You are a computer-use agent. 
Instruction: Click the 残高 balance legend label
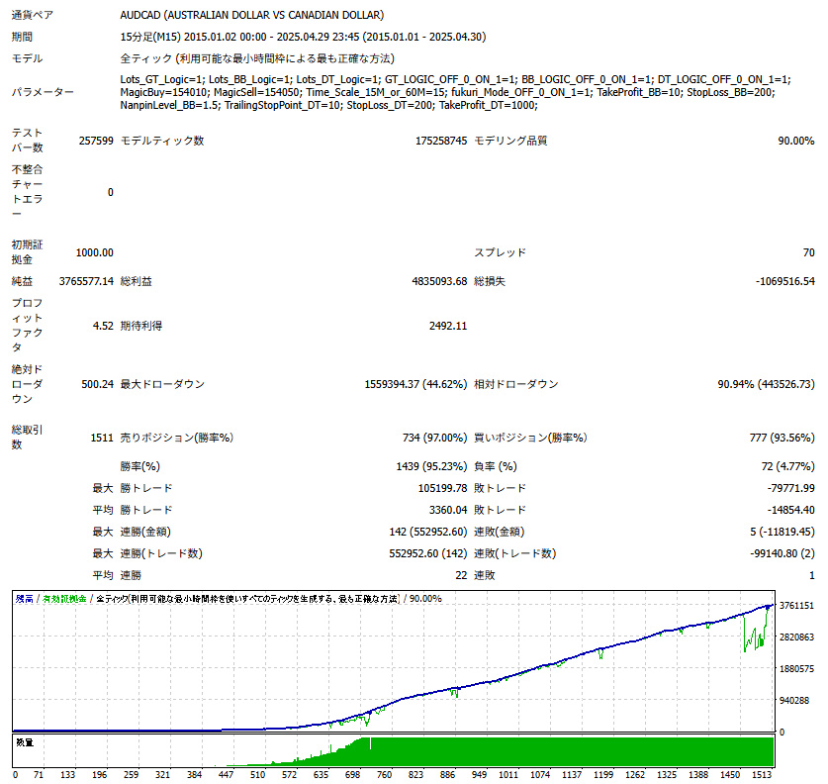(x=25, y=599)
